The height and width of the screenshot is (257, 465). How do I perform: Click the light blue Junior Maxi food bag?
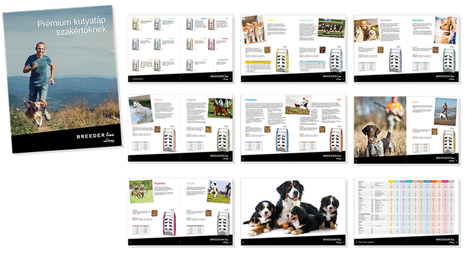click(x=336, y=60)
